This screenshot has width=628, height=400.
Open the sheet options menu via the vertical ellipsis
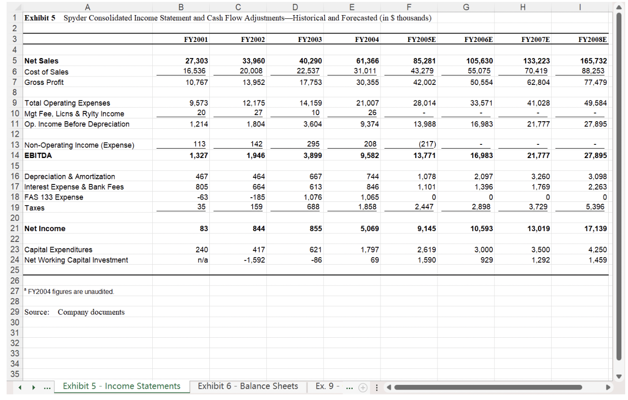point(376,387)
